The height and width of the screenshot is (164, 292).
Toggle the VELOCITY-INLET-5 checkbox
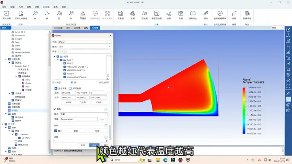[x=64, y=70]
